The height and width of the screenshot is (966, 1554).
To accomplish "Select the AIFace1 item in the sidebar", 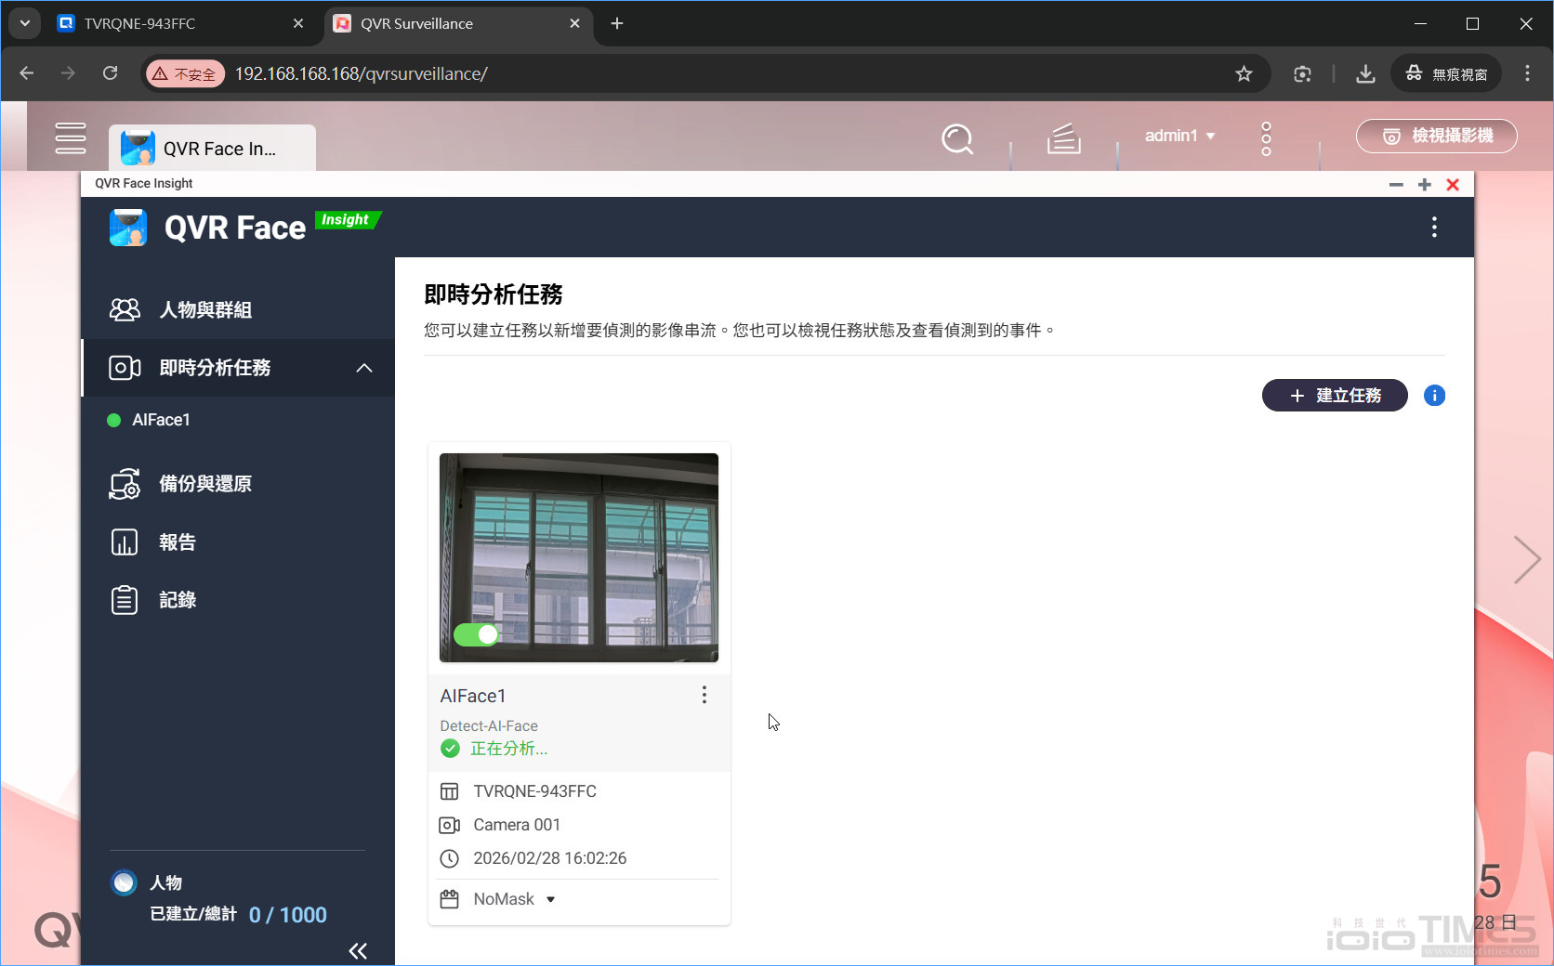I will (x=162, y=419).
